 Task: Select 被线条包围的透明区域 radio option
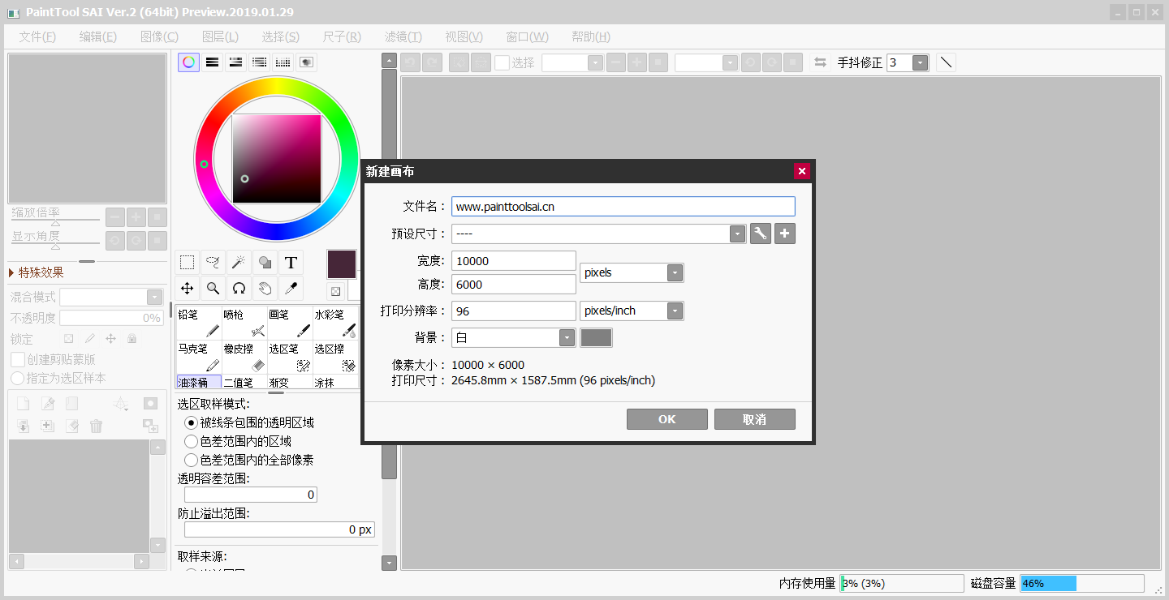click(191, 422)
